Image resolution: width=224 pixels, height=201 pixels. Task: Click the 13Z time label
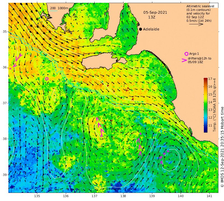(x=152, y=17)
